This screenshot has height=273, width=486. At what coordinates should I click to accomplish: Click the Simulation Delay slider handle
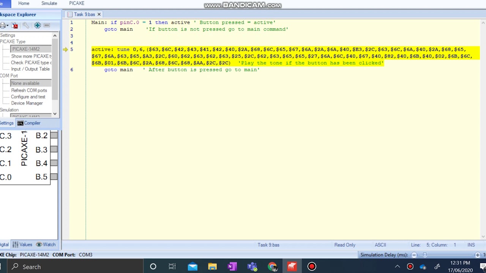(424, 255)
